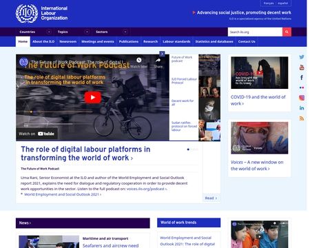Viewport: 310px width, 248px height.
Task: Open the About the ILO menu
Action: coord(43,41)
